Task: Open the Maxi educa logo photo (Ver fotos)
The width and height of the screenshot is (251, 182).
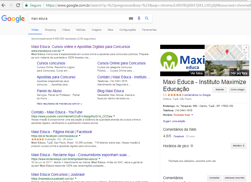Action: (x=182, y=60)
